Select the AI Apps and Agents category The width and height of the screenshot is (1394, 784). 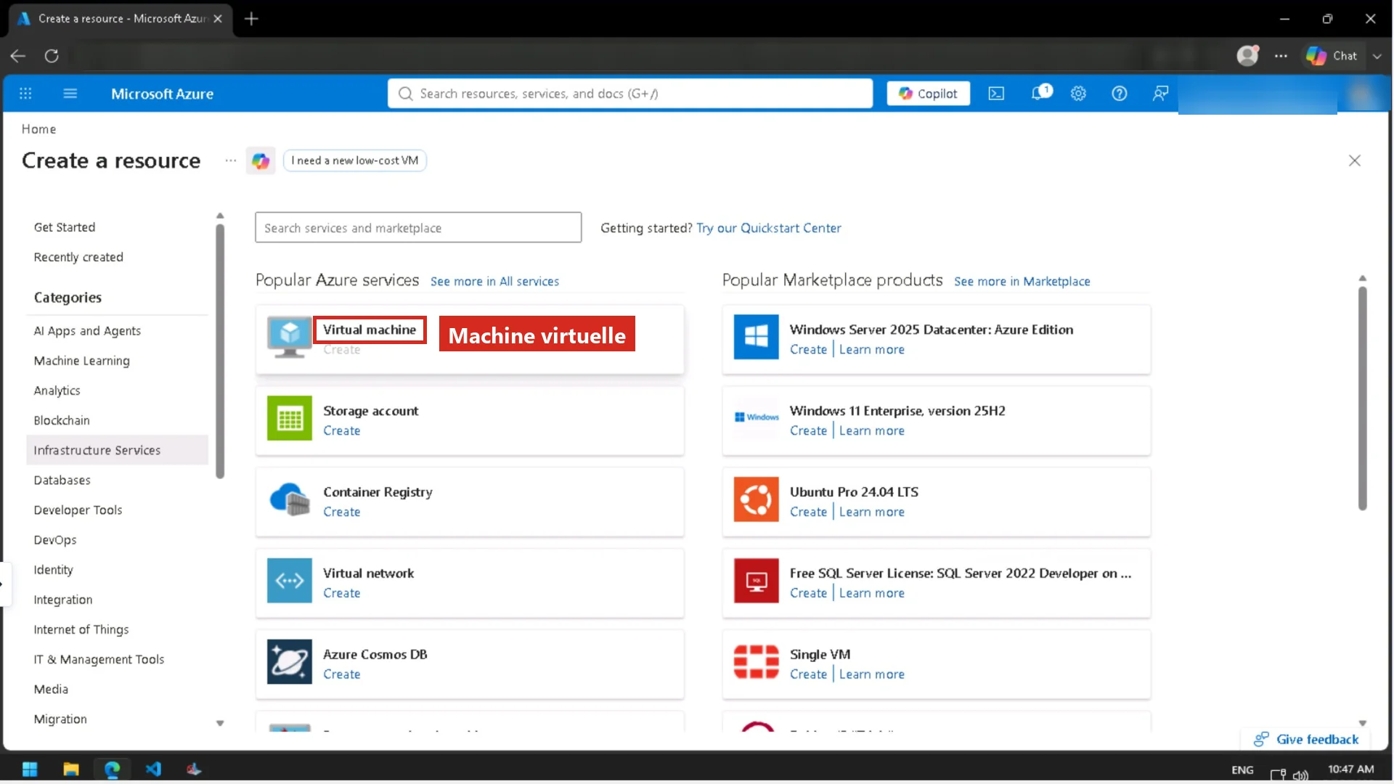pyautogui.click(x=87, y=331)
